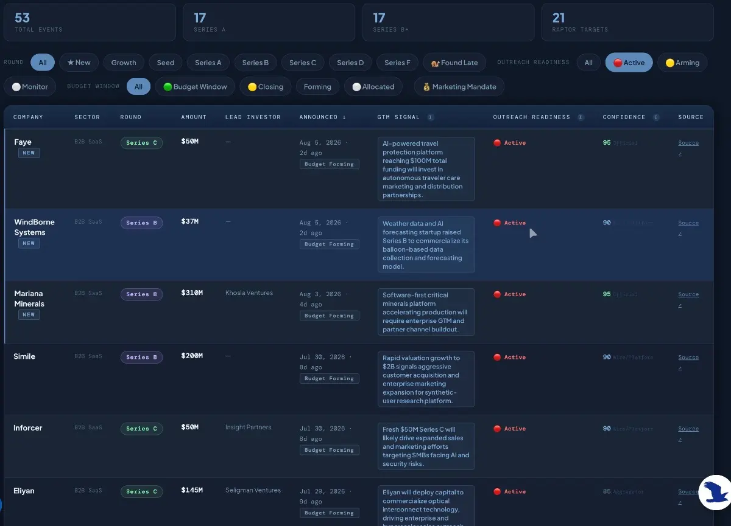Filter rounds by Series F chip

(x=397, y=63)
